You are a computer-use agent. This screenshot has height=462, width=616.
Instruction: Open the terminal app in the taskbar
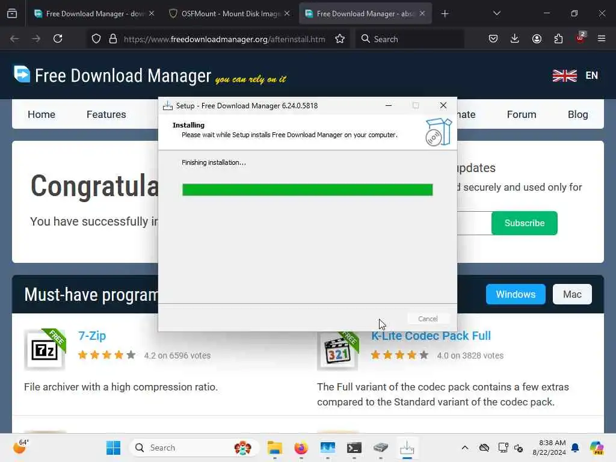[x=354, y=448]
